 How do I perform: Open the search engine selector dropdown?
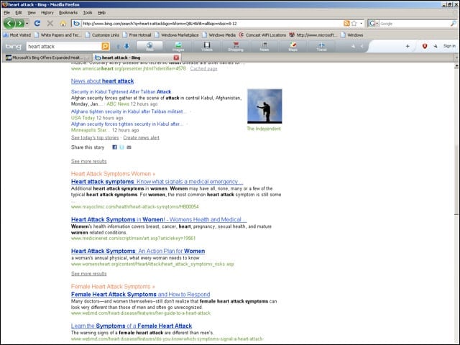point(374,24)
